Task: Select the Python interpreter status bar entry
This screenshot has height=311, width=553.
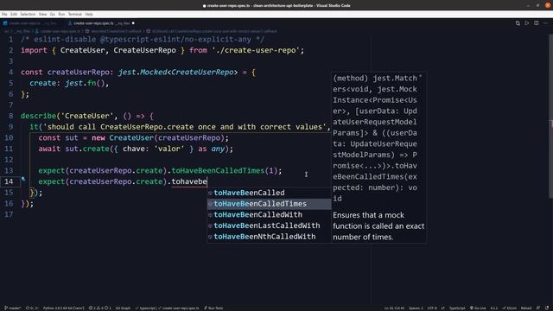Action: (63, 308)
